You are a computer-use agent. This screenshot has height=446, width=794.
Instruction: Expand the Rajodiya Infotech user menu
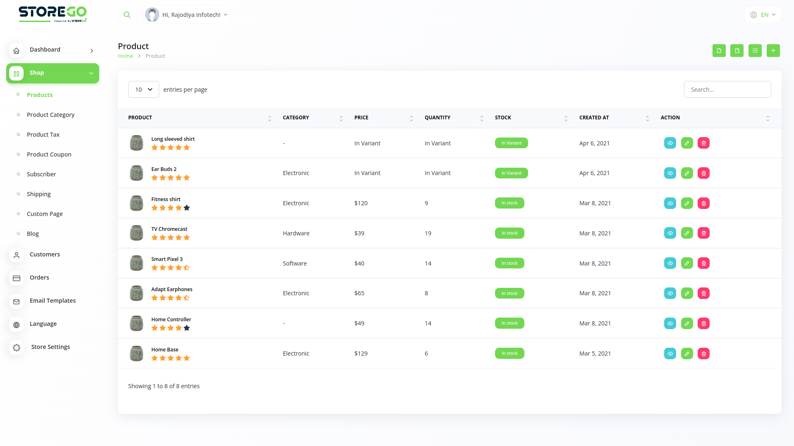pyautogui.click(x=187, y=15)
